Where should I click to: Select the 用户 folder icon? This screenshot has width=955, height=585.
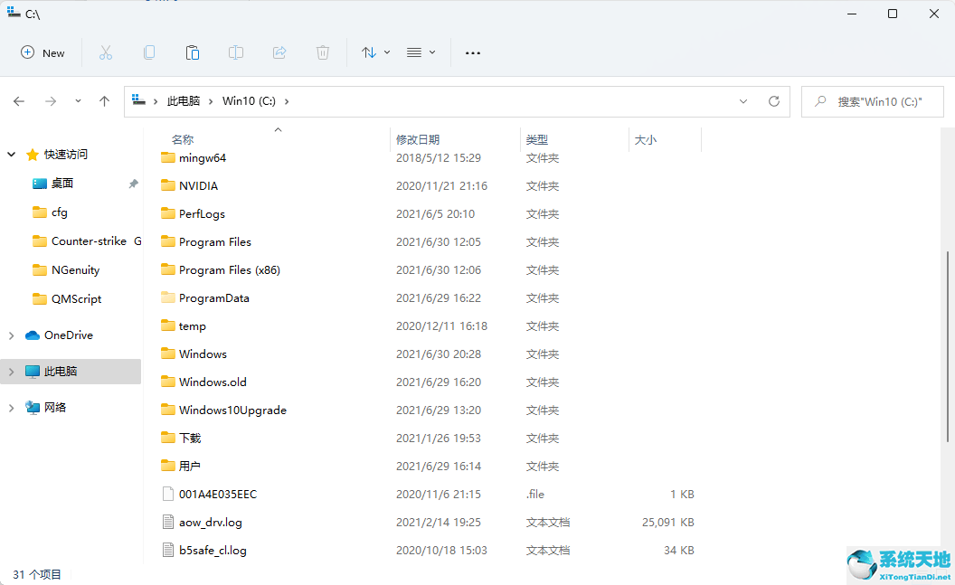168,466
